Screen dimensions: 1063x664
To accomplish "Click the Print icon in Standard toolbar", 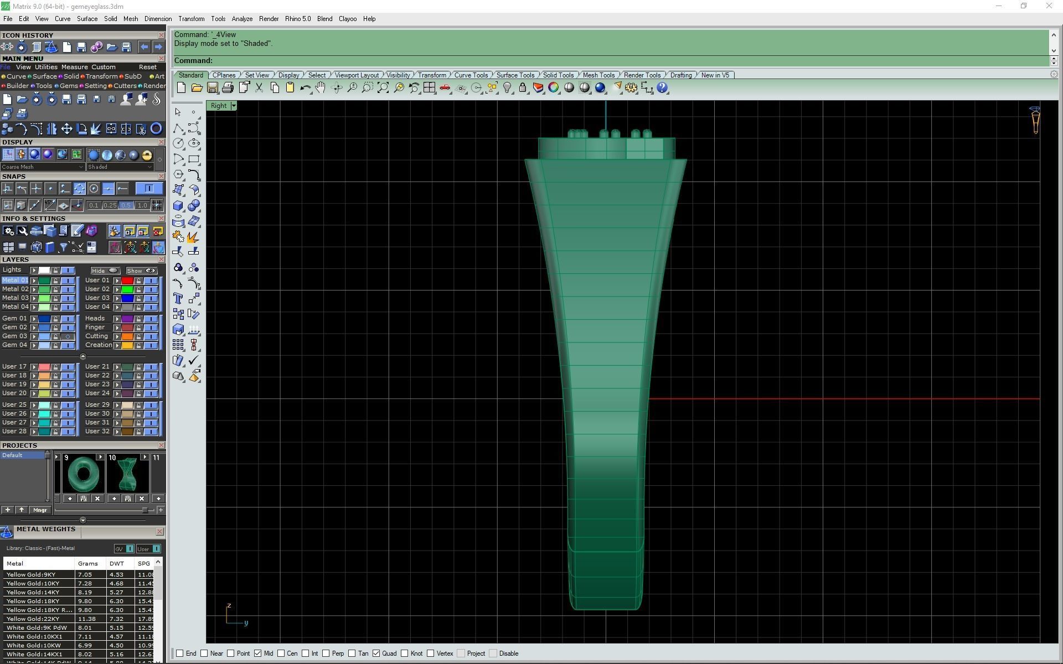I will 228,88.
